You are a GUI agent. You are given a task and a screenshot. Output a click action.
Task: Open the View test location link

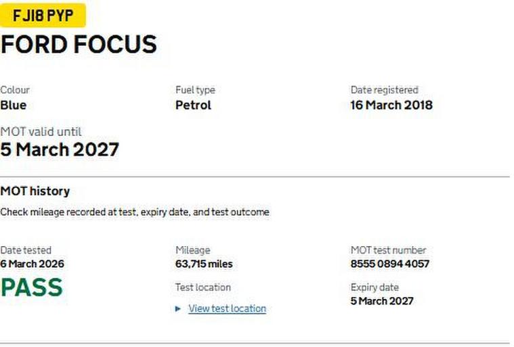click(227, 308)
